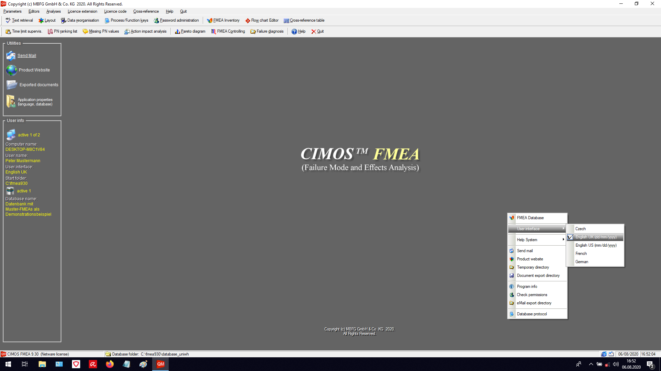Select French interface language
This screenshot has height=371, width=661.
click(x=595, y=254)
